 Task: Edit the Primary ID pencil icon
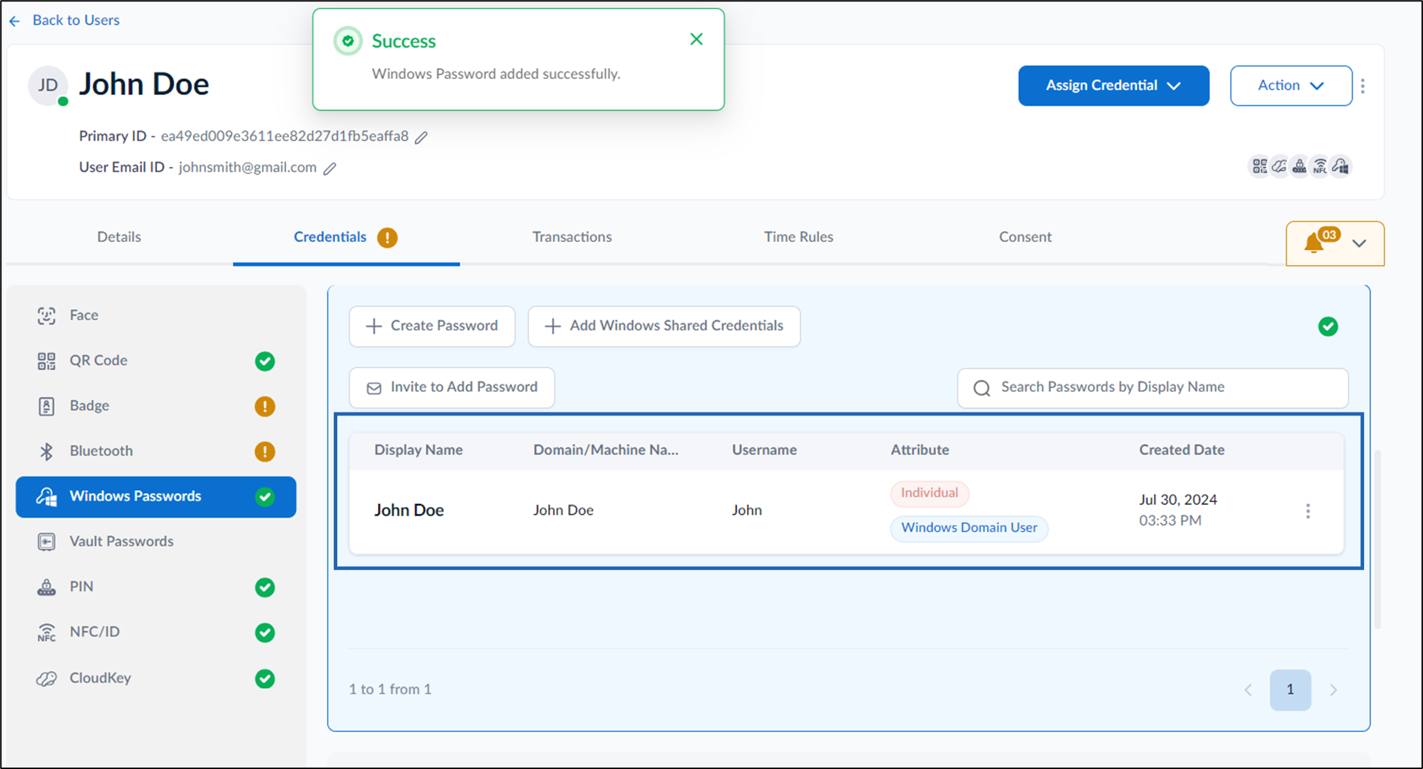pos(421,137)
